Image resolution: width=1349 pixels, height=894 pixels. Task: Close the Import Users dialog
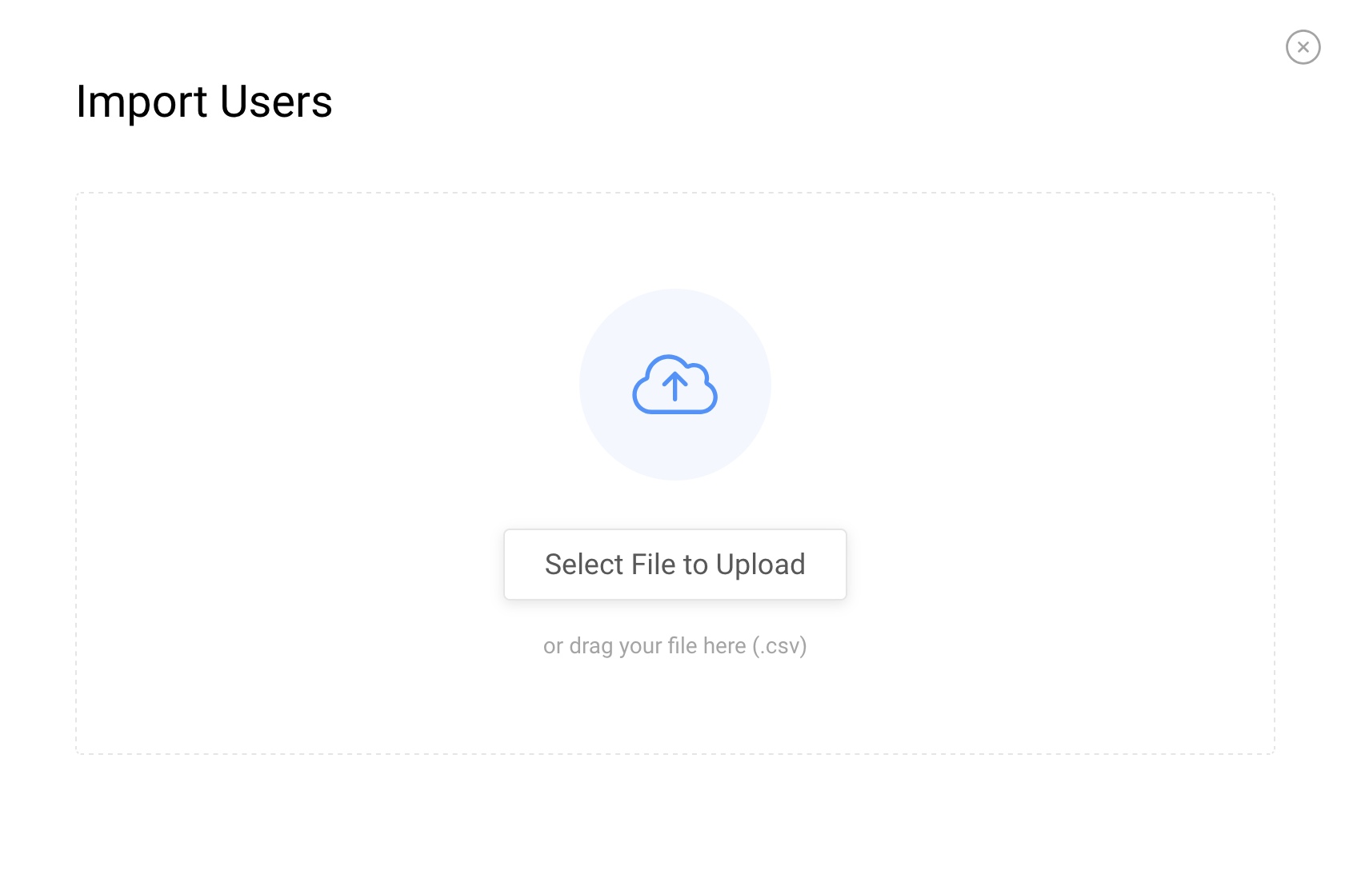[1303, 47]
